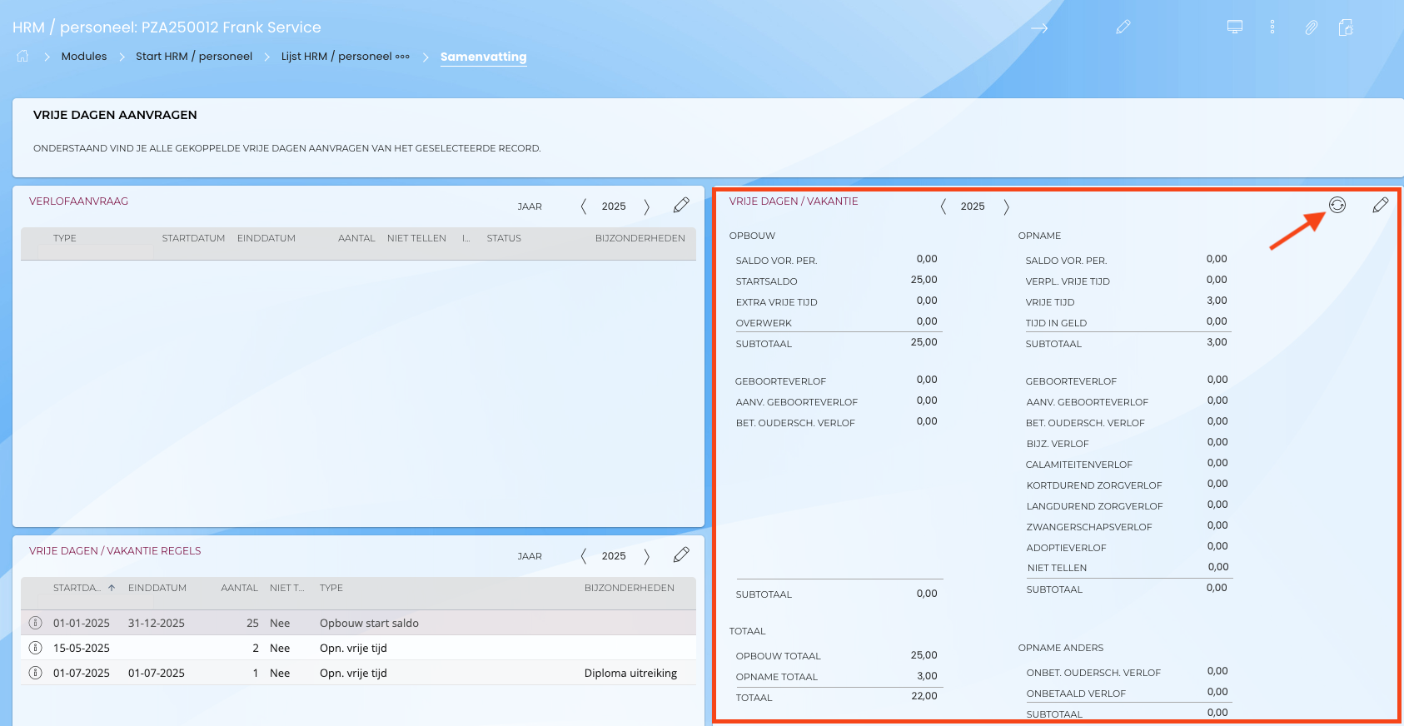The image size is (1404, 726).
Task: Click the ONBETAALD VERLOF label
Action: tap(1076, 694)
